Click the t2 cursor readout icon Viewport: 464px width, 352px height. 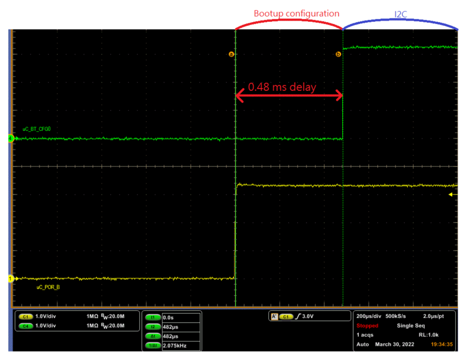[152, 326]
